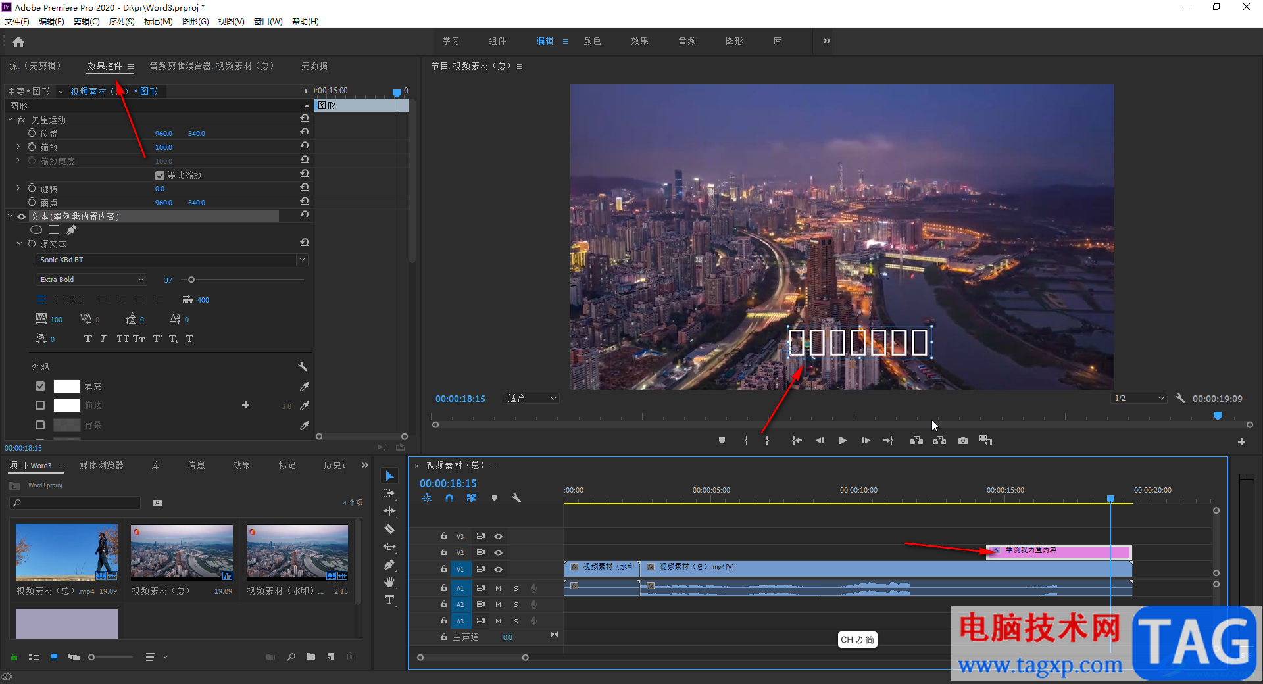Hide the V2 track output
This screenshot has width=1263, height=684.
498,552
